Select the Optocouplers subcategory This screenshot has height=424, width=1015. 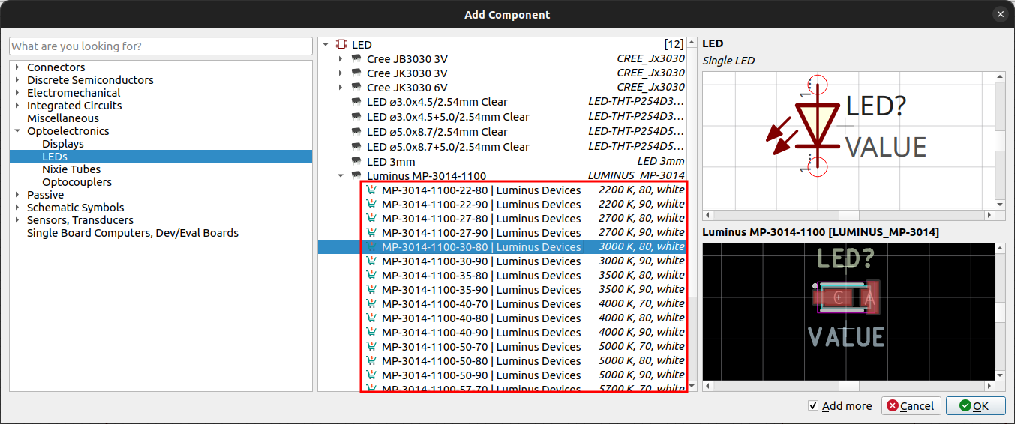tap(77, 182)
